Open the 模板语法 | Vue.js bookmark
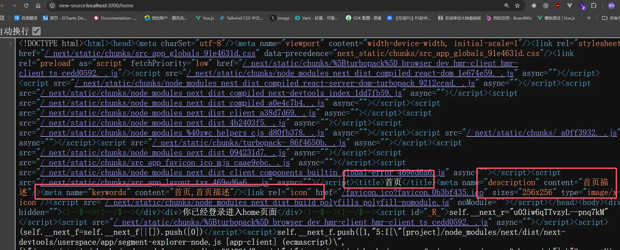 point(556,18)
